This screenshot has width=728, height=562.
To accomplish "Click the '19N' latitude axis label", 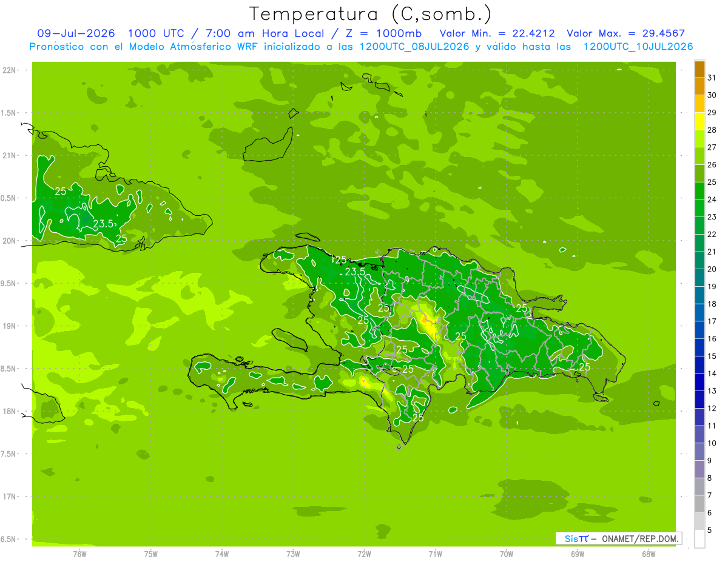I will [9, 326].
